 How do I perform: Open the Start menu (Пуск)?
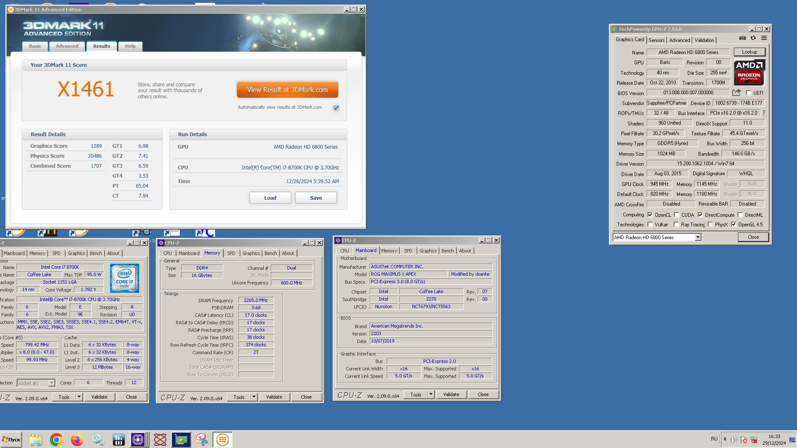pos(11,439)
